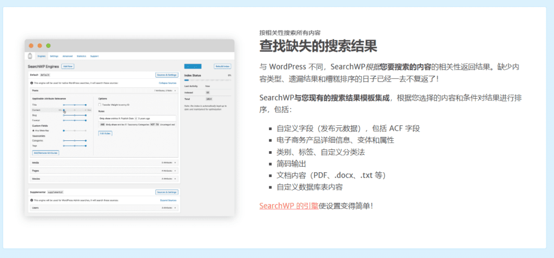Click the Total count value

coord(209,99)
